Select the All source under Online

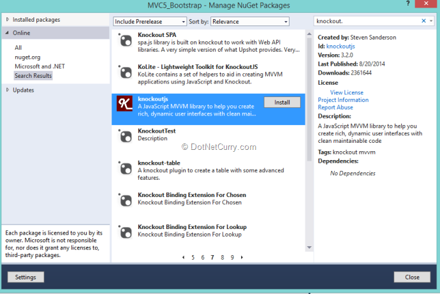tap(18, 47)
